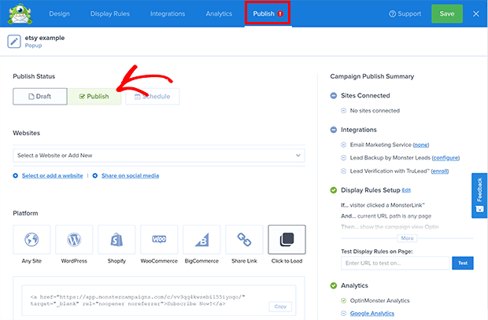Image resolution: width=488 pixels, height=320 pixels.
Task: Click the Share on social media link
Action: [x=130, y=175]
